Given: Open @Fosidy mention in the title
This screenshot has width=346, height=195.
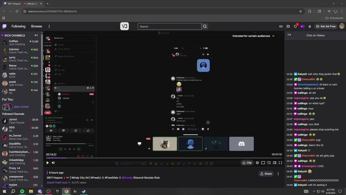Looking at the screenshot, I should point(127,178).
